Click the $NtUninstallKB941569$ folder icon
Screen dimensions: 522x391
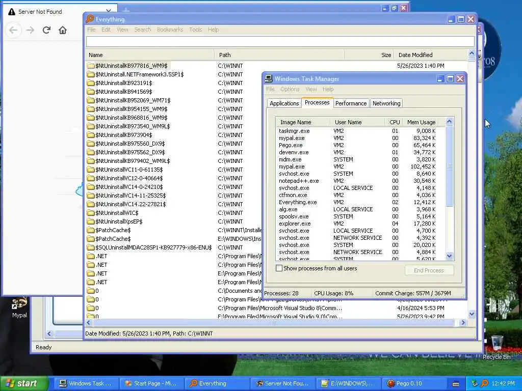[x=91, y=92]
